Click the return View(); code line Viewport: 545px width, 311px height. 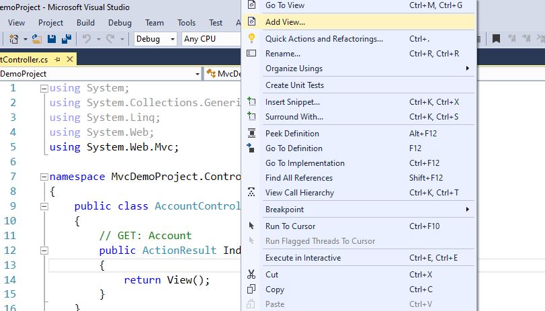tap(167, 280)
